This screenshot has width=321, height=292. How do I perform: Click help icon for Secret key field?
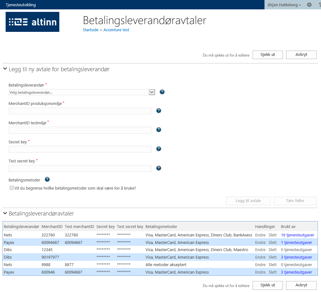tap(159, 149)
